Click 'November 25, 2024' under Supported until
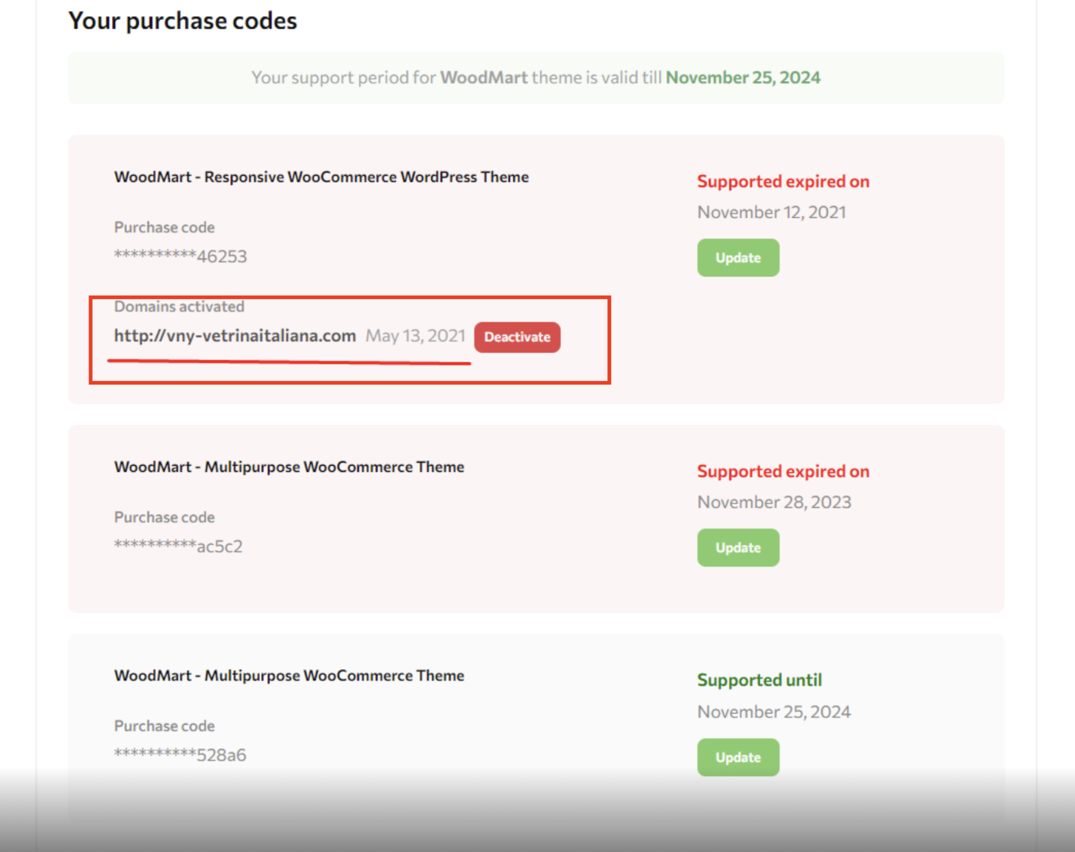This screenshot has width=1075, height=852. (x=774, y=712)
